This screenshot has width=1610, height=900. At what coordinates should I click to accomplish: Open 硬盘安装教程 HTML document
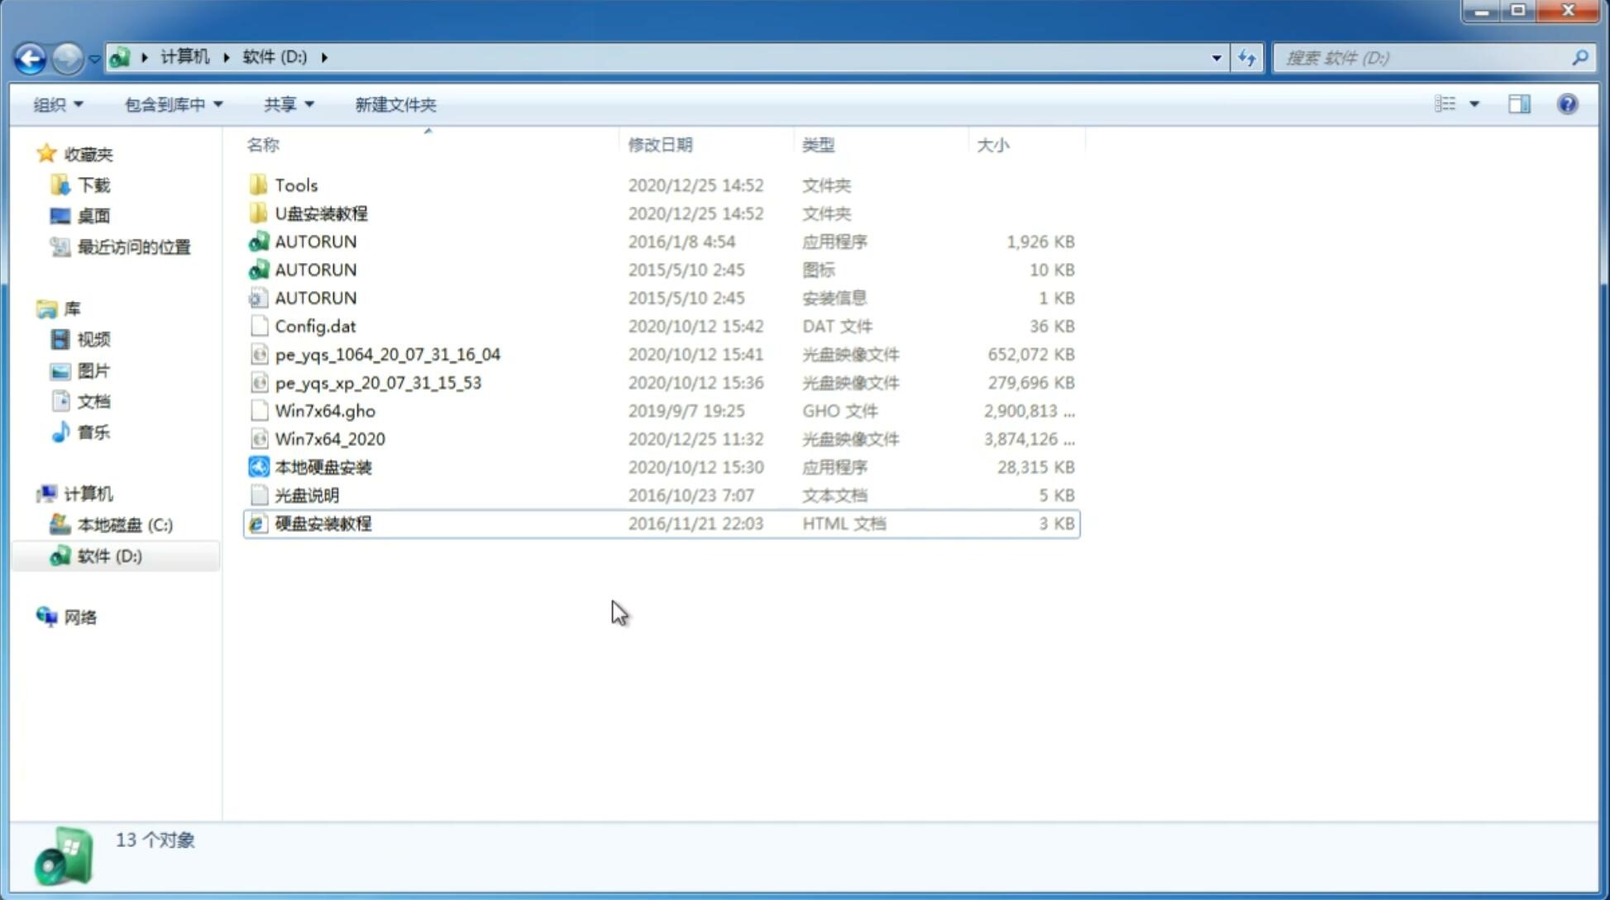[x=322, y=523]
